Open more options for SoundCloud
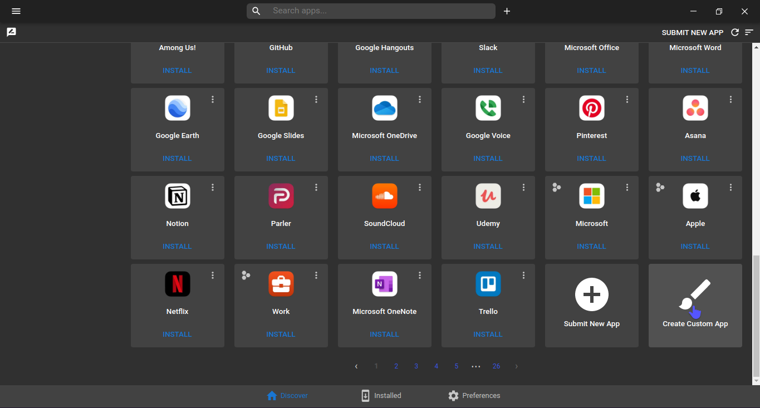Image resolution: width=760 pixels, height=408 pixels. pos(420,188)
